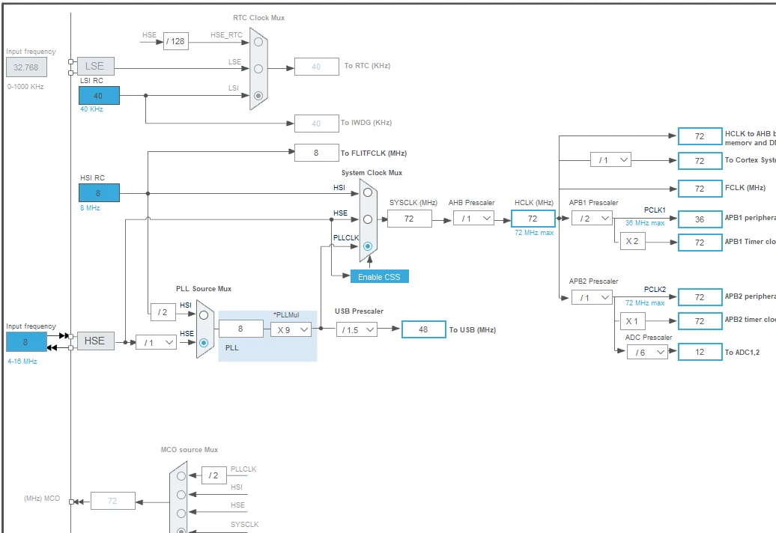This screenshot has height=533, width=776.
Task: Open the AHB Prescaler dropdown
Action: coord(473,218)
